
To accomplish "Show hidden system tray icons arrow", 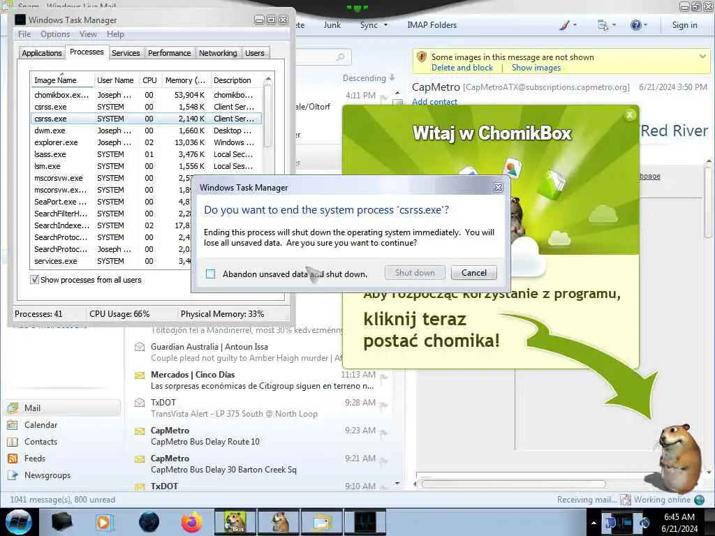I will (594, 523).
